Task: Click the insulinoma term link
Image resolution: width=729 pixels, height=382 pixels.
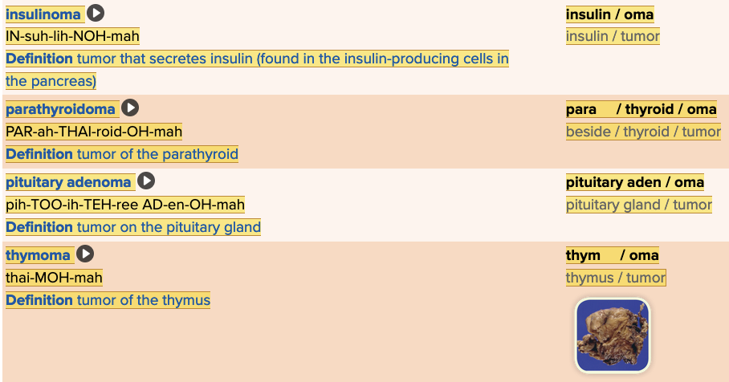Action: click(x=43, y=14)
